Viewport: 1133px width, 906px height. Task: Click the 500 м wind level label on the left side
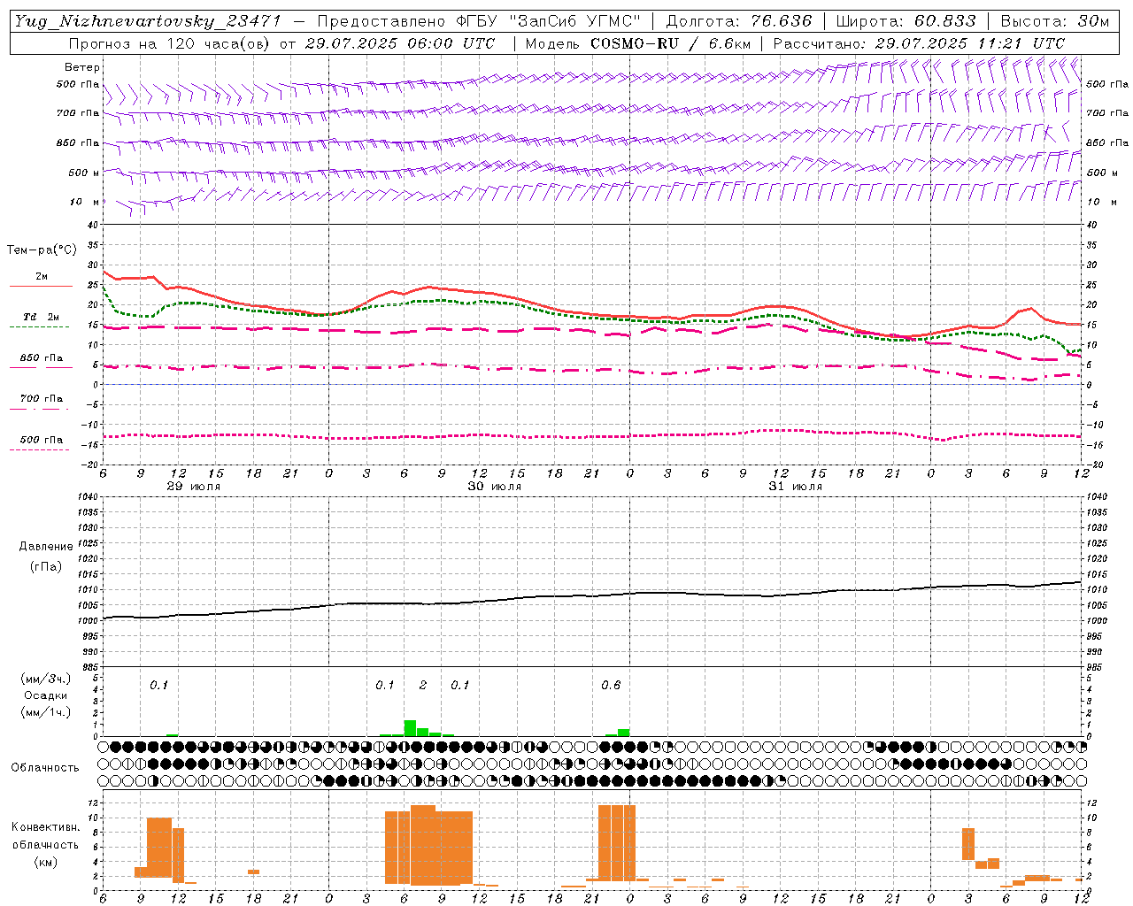[84, 173]
